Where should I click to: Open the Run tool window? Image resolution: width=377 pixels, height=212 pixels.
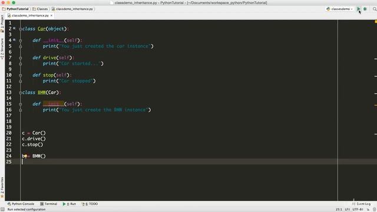70,204
